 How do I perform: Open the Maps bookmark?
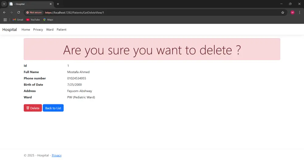[48, 20]
